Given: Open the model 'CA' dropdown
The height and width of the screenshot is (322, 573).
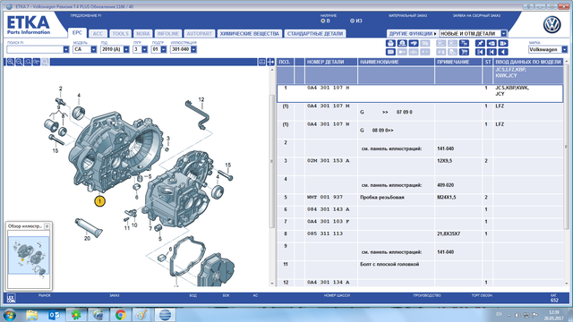Looking at the screenshot, I should coord(93,49).
